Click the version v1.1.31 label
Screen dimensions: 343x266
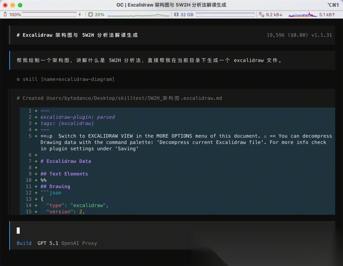(x=321, y=35)
